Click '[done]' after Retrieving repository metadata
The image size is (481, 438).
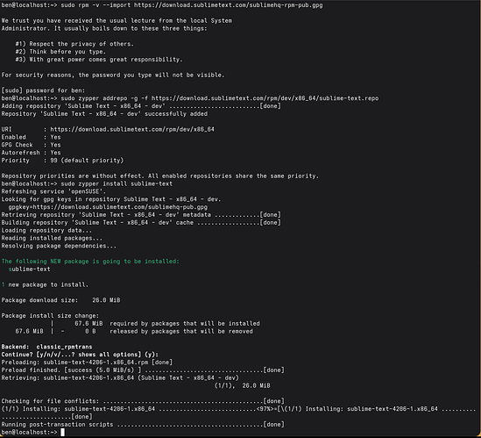coord(270,214)
